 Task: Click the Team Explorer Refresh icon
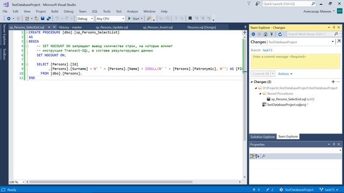pyautogui.click(x=280, y=34)
